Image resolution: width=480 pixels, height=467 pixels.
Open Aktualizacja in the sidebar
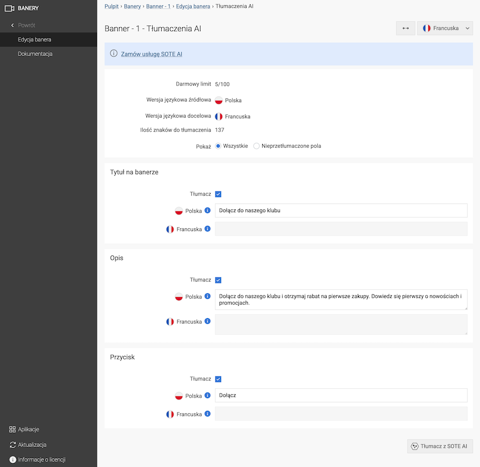32,445
